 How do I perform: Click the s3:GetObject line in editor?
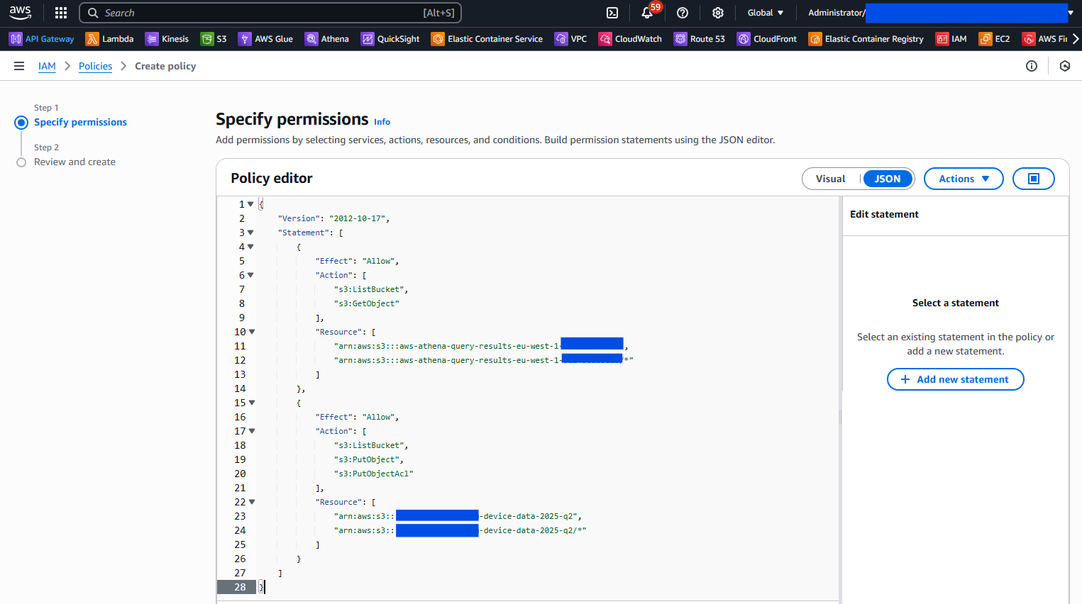[x=367, y=303]
